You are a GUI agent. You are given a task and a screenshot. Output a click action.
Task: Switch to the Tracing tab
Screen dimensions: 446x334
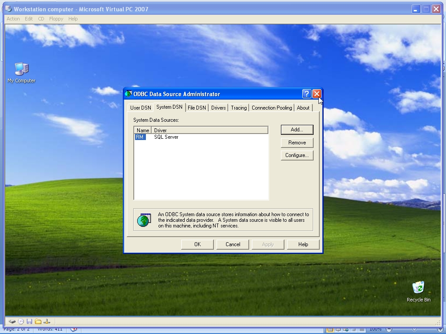click(239, 108)
